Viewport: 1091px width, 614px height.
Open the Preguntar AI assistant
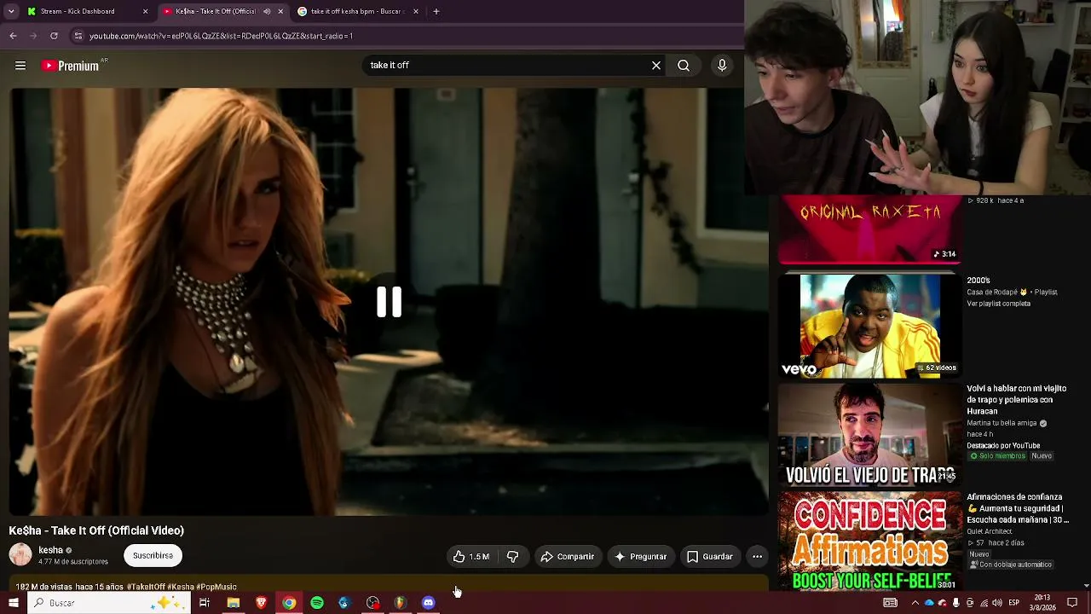[640, 557]
